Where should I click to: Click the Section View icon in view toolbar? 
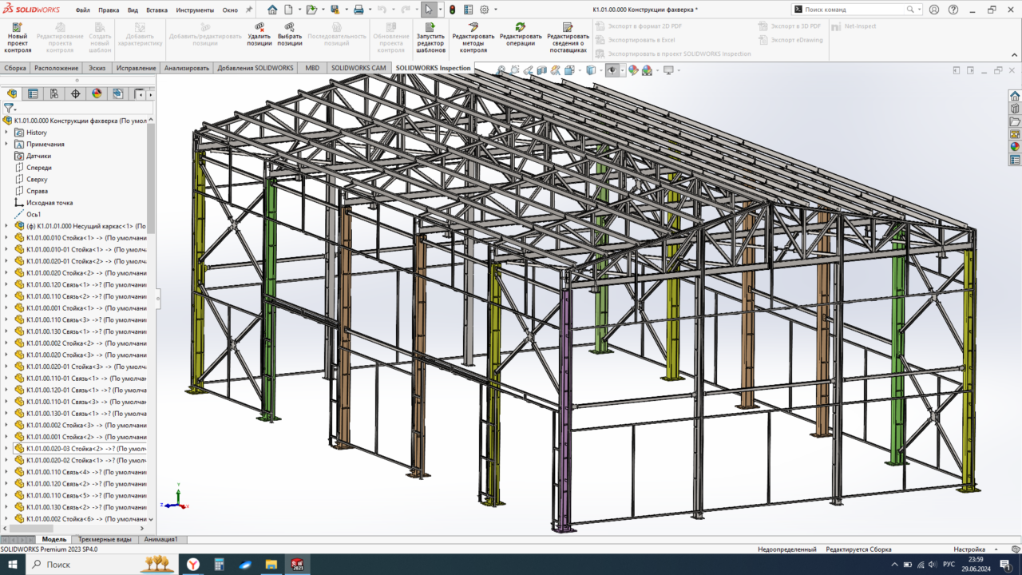click(x=542, y=70)
